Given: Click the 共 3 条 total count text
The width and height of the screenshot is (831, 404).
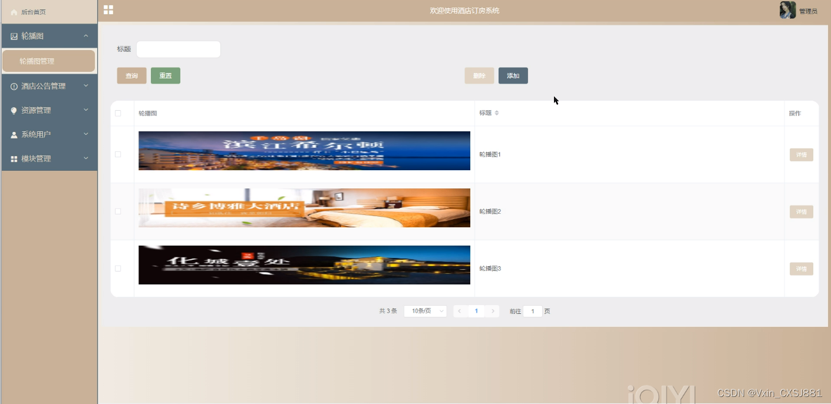Looking at the screenshot, I should (388, 311).
